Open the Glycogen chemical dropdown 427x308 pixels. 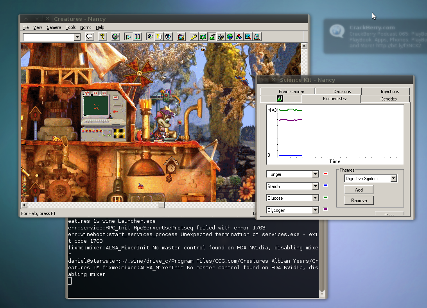coord(315,210)
